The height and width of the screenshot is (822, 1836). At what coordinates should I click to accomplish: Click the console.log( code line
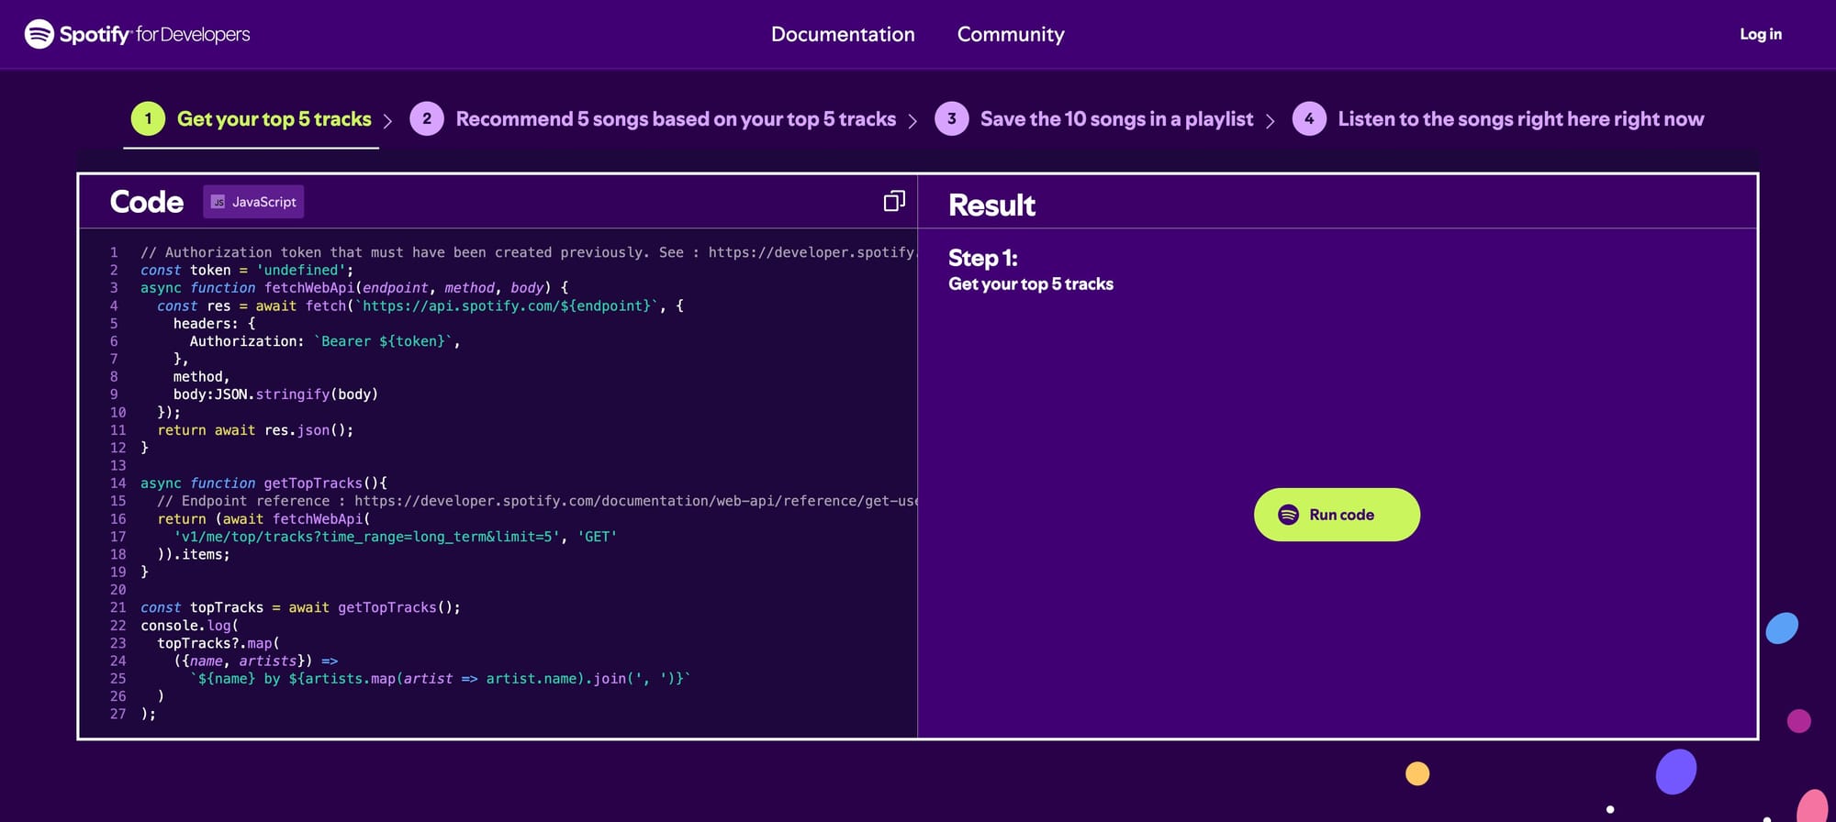click(189, 626)
